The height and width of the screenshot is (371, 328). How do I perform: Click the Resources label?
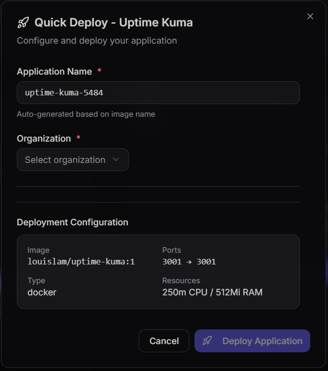pyautogui.click(x=181, y=281)
